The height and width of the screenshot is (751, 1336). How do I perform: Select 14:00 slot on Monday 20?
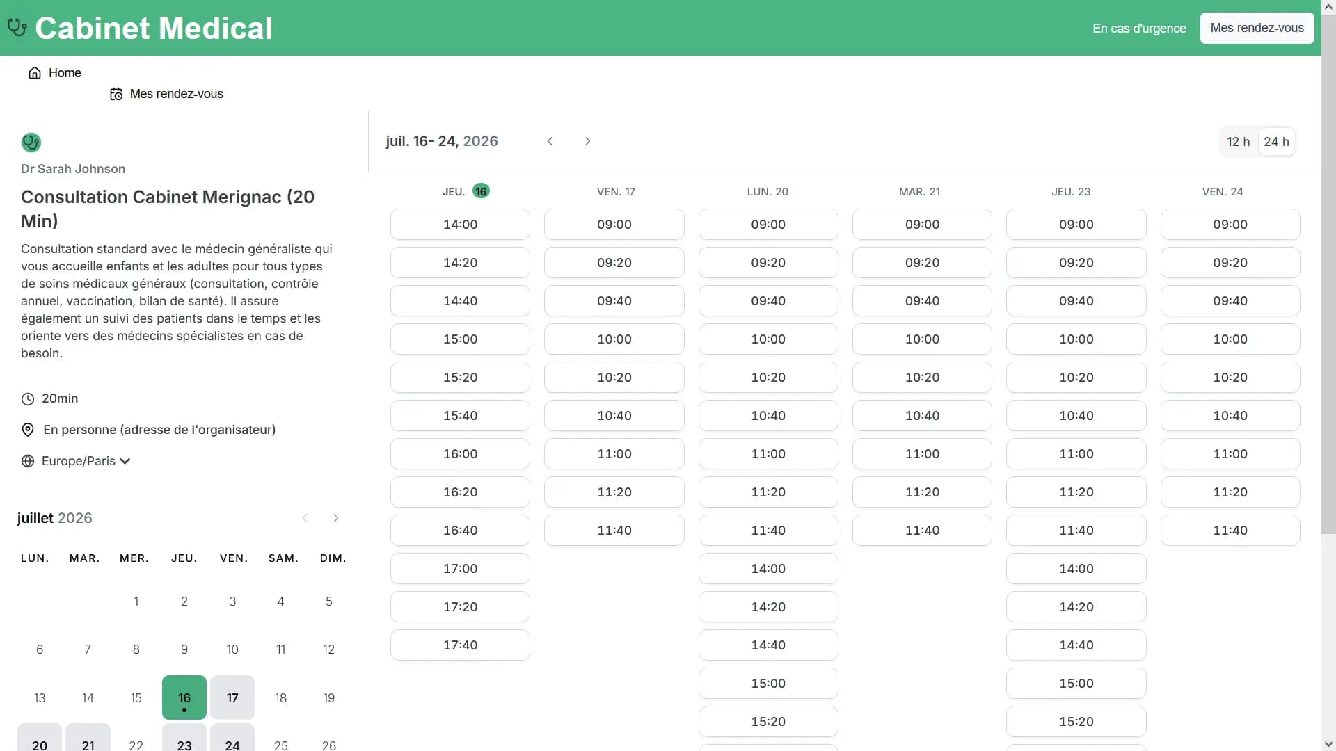[x=768, y=569]
